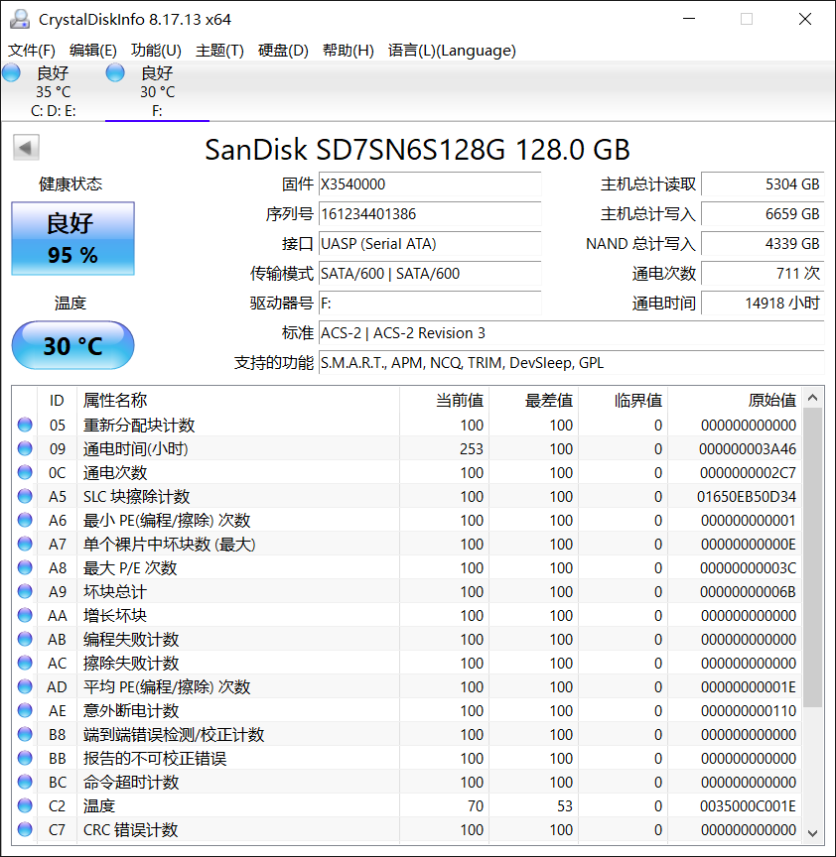Click the 原始值 column header
Screen dimensions: 836x857
pyautogui.click(x=735, y=400)
